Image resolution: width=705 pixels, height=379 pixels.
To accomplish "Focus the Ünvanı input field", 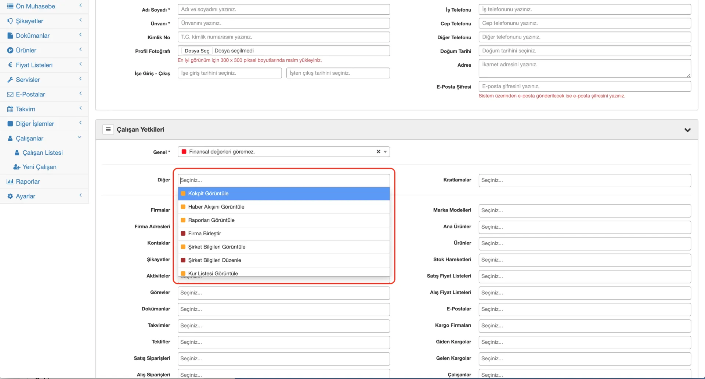I will point(284,23).
